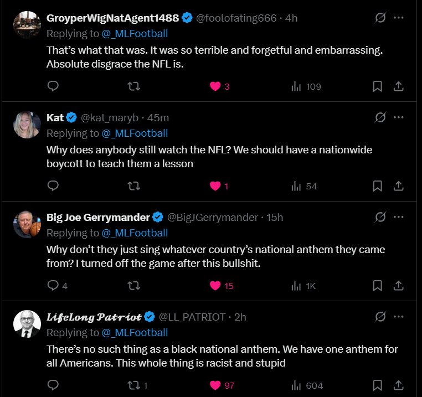The image size is (422, 397).
Task: Open more options on Kat's tweet
Action: 398,117
